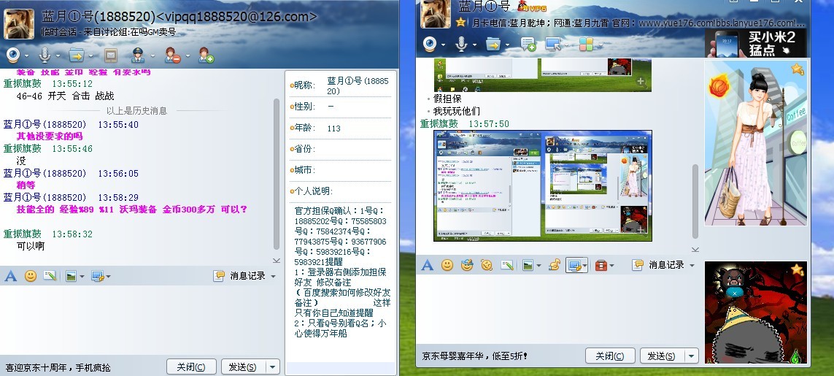Image resolution: width=834 pixels, height=376 pixels.
Task: Click the block-user icon with red minus
Action: [171, 55]
